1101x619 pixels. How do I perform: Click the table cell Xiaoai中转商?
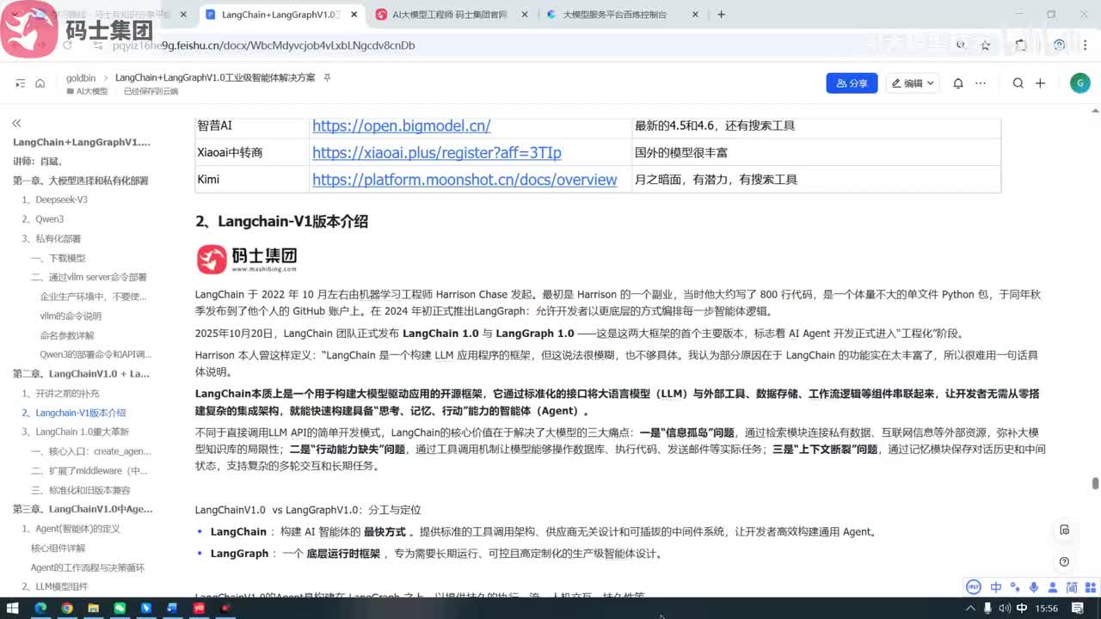(x=230, y=153)
